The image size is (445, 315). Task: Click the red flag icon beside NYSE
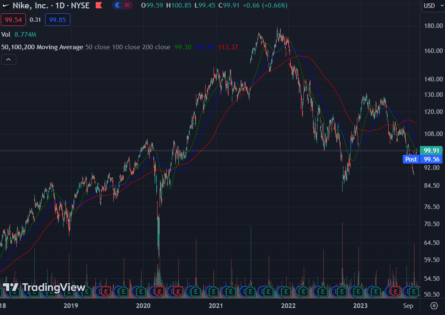tap(99, 5)
